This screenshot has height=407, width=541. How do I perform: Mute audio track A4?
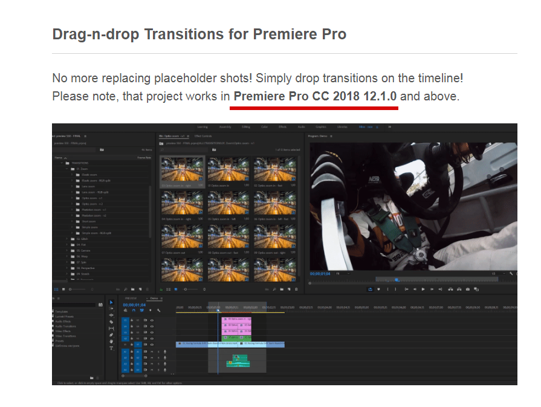[152, 370]
